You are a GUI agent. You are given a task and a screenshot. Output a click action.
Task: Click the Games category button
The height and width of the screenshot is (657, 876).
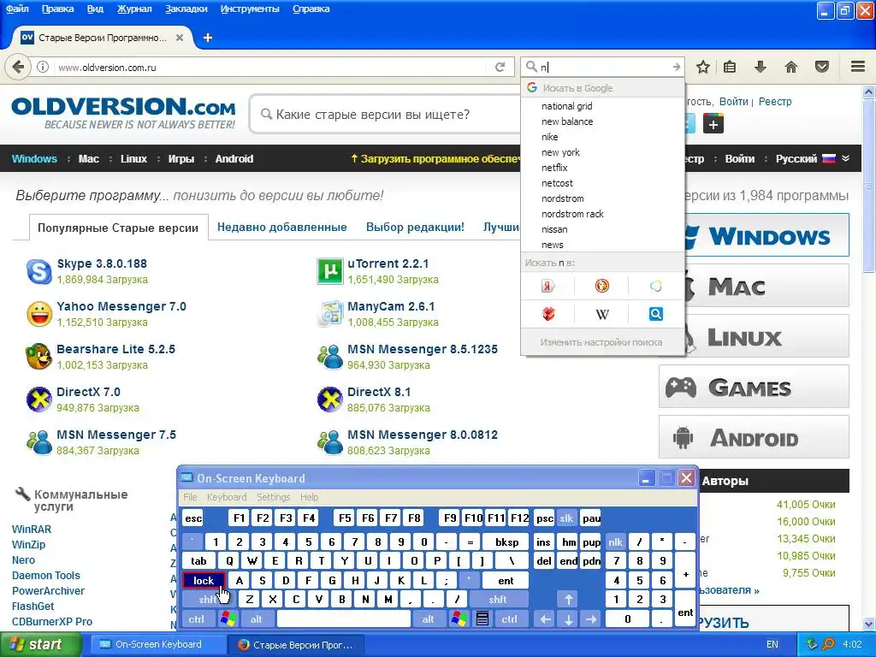(x=754, y=387)
